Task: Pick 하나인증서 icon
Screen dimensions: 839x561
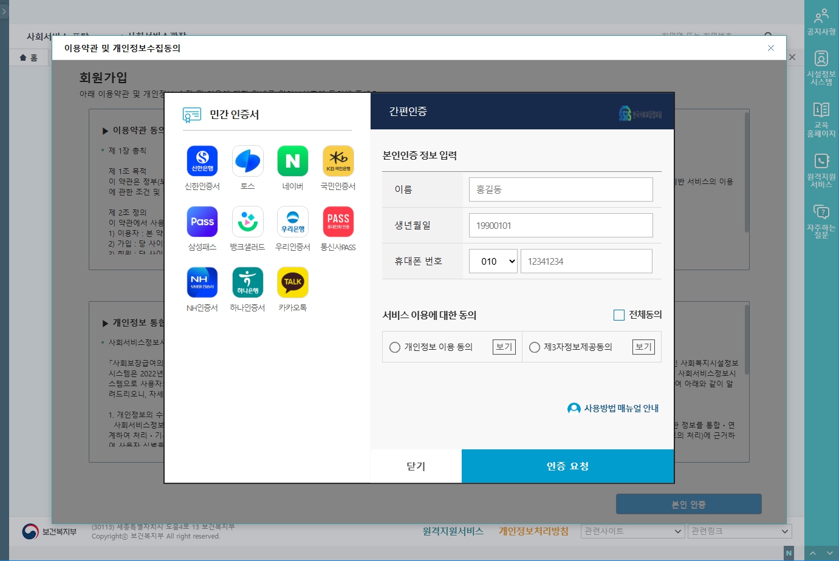Action: (x=247, y=282)
